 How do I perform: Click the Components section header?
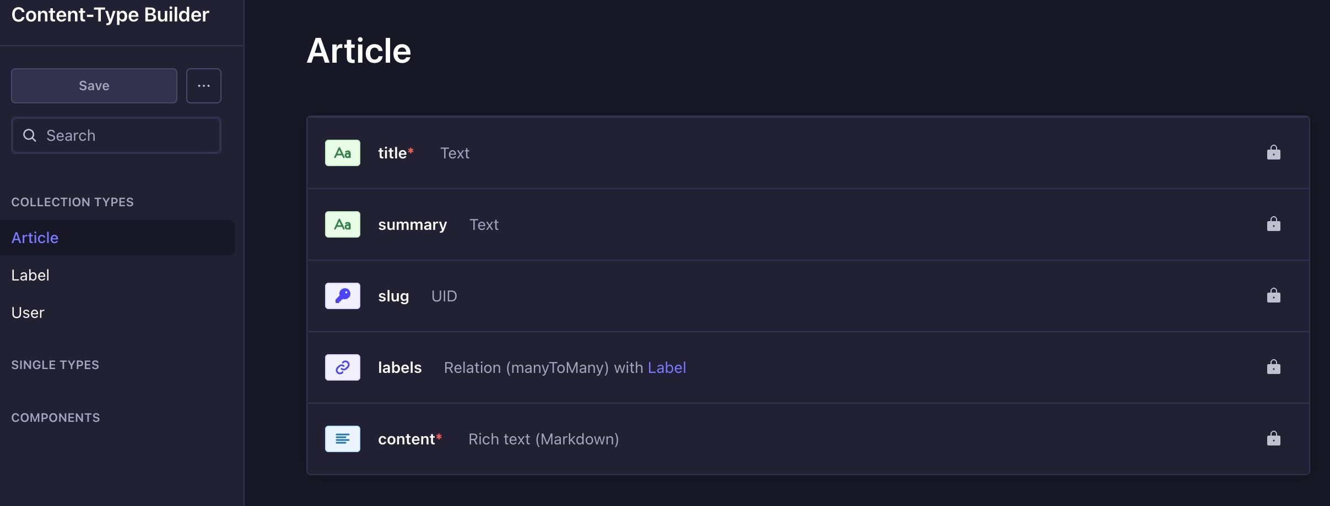(x=56, y=417)
